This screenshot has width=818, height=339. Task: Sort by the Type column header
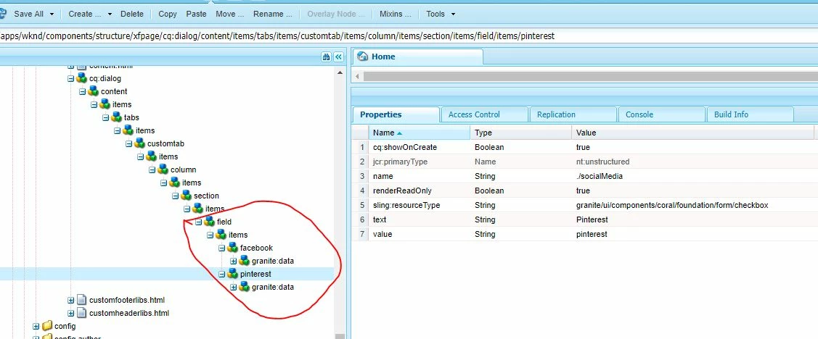[x=520, y=133]
